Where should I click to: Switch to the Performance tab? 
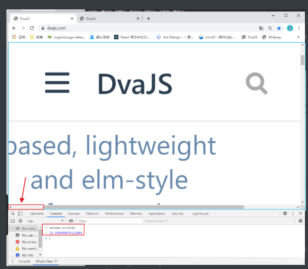pyautogui.click(x=114, y=213)
